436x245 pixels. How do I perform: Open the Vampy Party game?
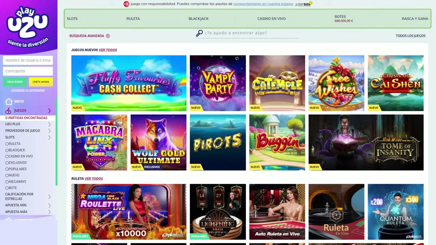click(x=218, y=83)
